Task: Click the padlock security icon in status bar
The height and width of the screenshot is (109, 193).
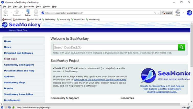Action: 188,107
